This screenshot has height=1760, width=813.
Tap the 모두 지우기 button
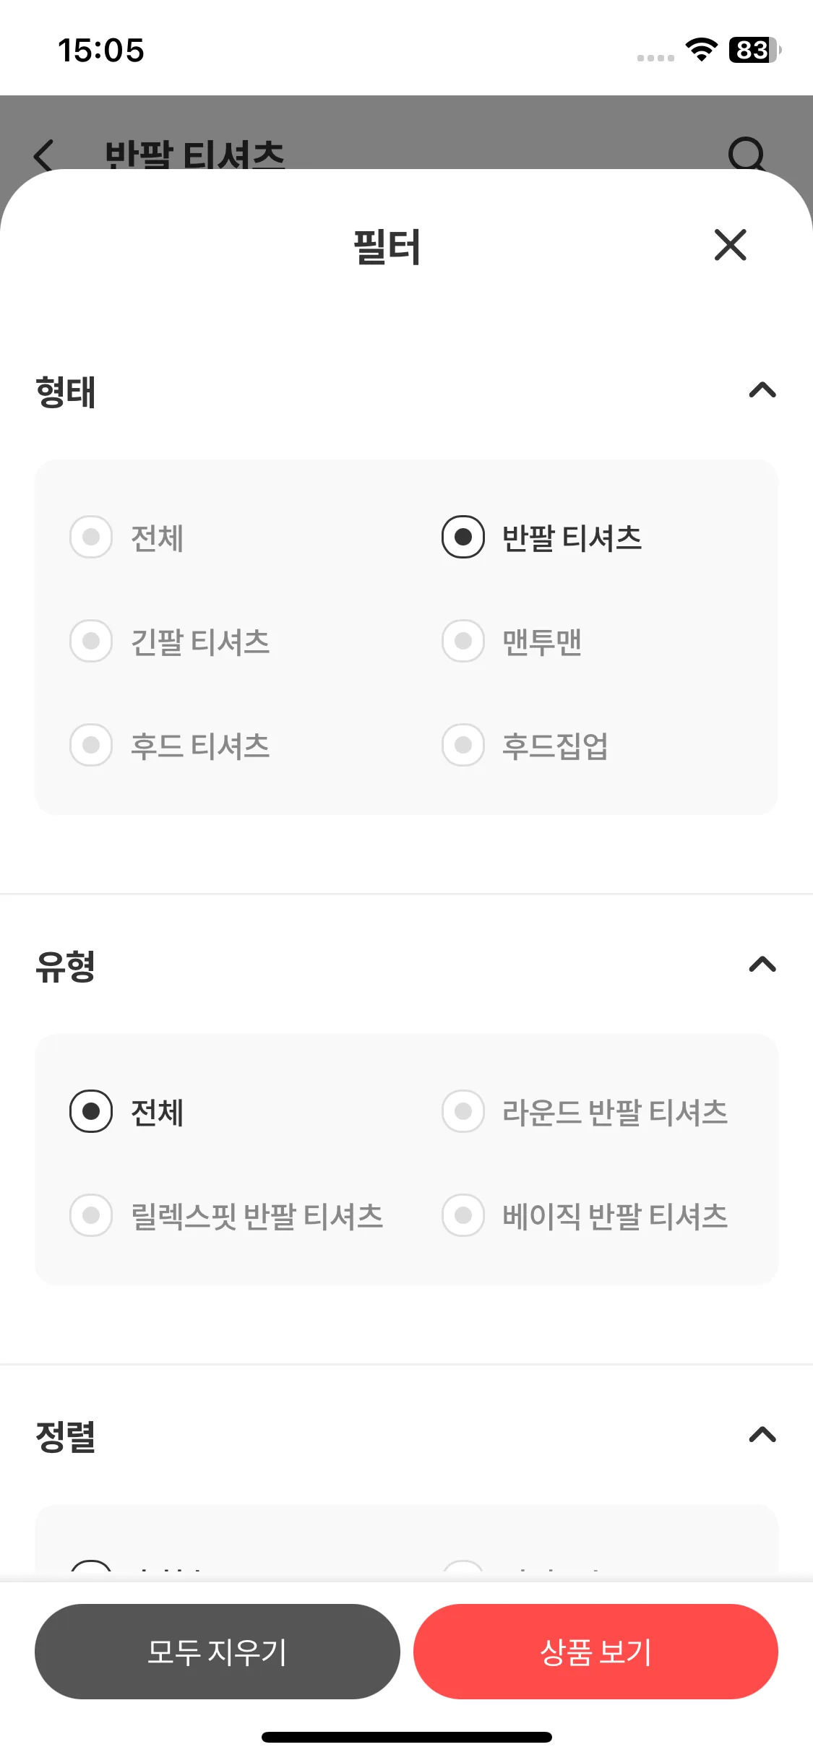(x=218, y=1652)
